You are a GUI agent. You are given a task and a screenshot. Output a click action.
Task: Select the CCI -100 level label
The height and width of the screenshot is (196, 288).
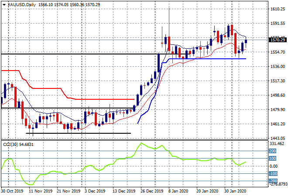pyautogui.click(x=273, y=173)
